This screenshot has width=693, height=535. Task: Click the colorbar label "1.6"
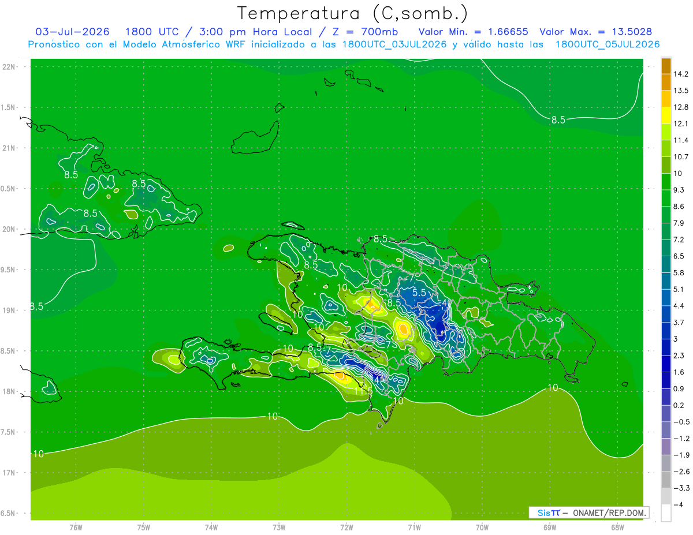(x=678, y=372)
